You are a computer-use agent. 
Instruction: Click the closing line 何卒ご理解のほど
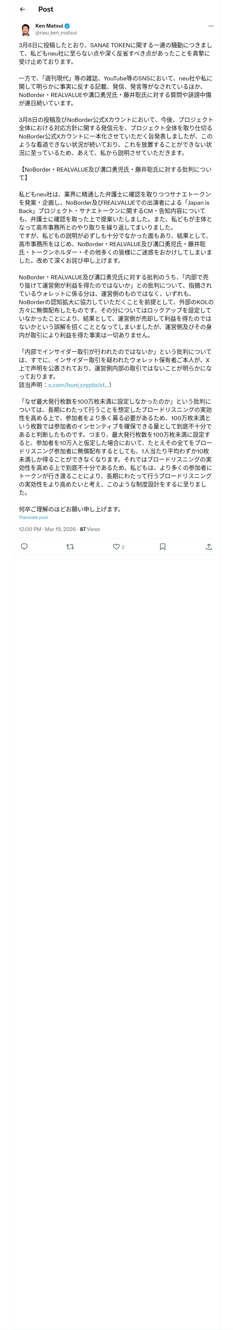point(70,509)
